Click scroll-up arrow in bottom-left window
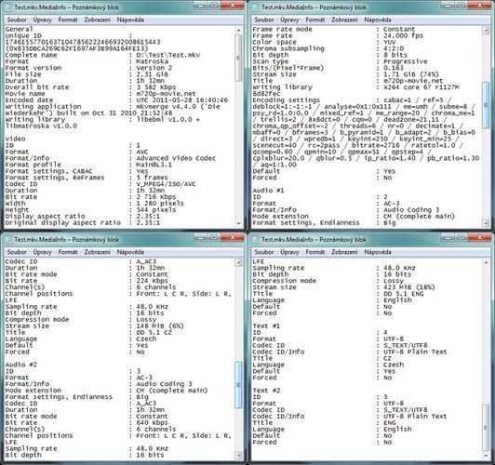Screen dimensions: 495x465 238,262
